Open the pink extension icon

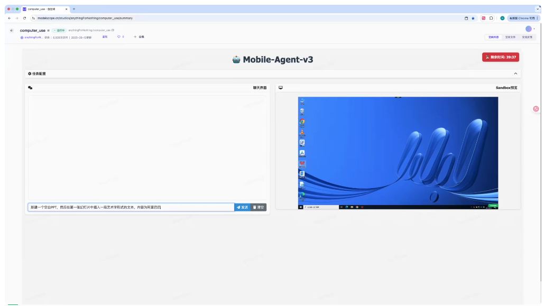coord(483,18)
